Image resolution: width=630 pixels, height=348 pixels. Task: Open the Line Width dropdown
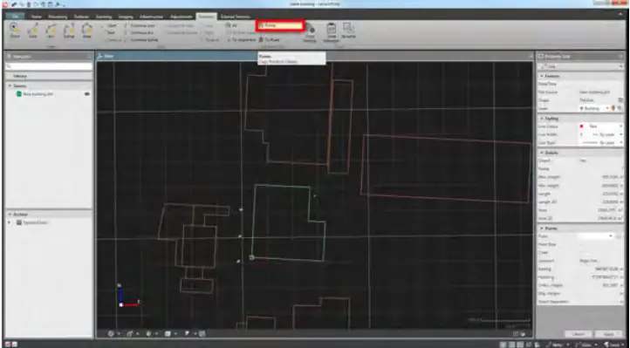coord(600,134)
